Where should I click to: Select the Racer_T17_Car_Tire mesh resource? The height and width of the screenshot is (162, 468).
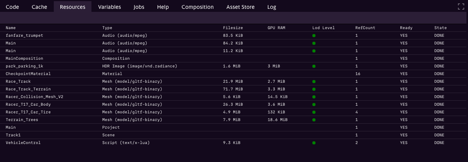pyautogui.click(x=28, y=112)
